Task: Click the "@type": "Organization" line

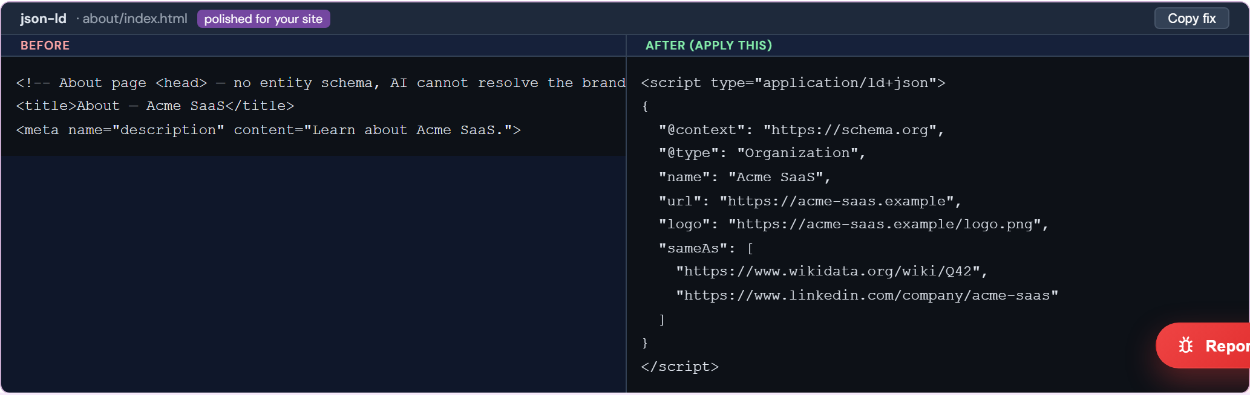Action: coord(762,153)
